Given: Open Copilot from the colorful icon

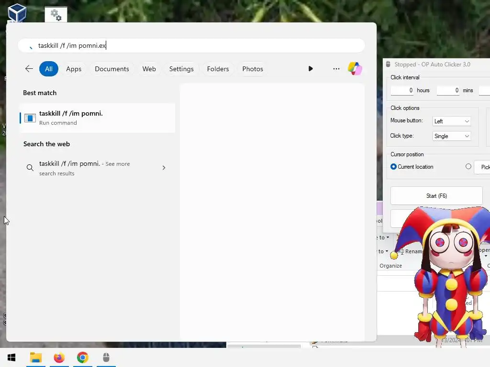Looking at the screenshot, I should coord(355,68).
